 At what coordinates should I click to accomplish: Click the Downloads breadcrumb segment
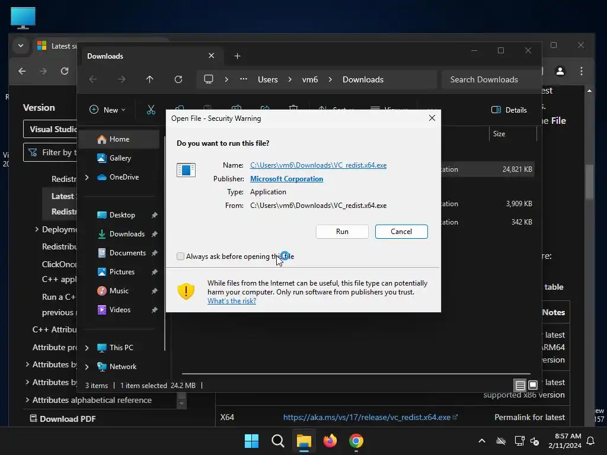tap(363, 79)
